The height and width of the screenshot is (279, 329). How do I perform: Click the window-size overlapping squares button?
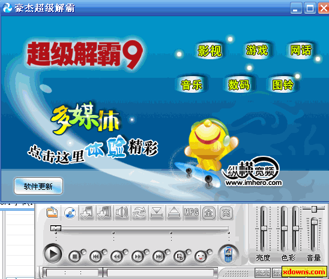180,256
